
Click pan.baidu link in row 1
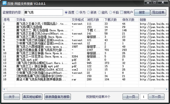(154, 24)
